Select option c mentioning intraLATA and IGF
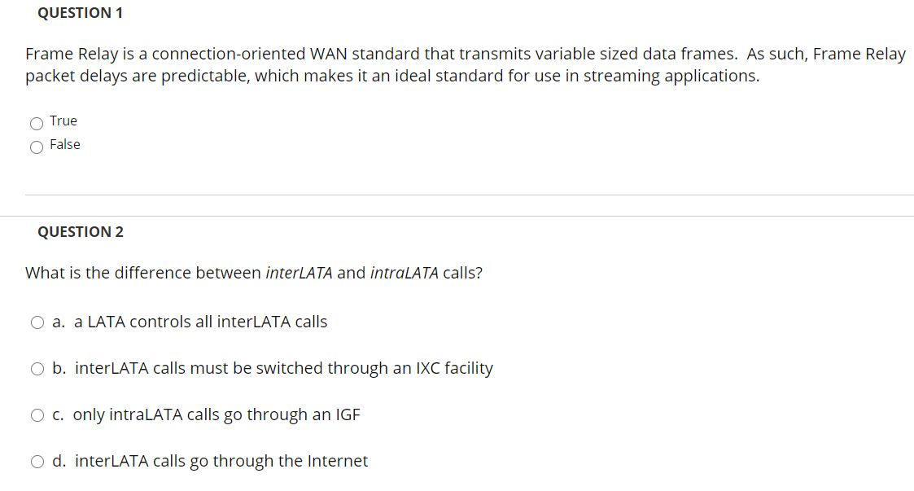914x491 pixels. pyautogui.click(x=37, y=415)
